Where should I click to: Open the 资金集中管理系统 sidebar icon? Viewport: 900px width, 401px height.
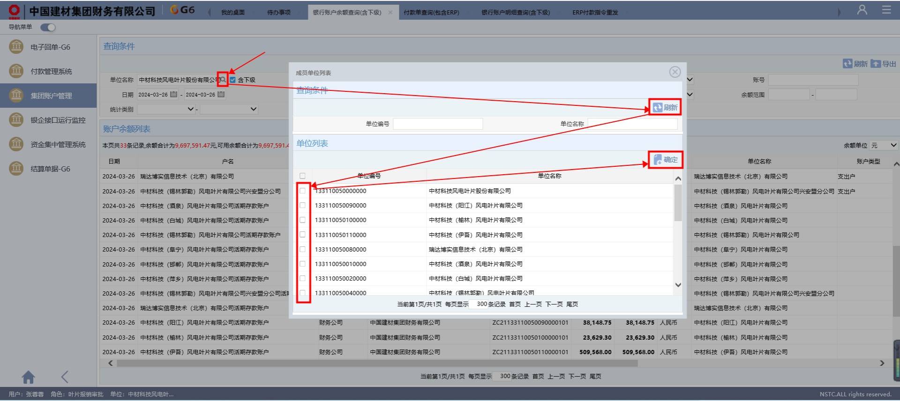[16, 144]
